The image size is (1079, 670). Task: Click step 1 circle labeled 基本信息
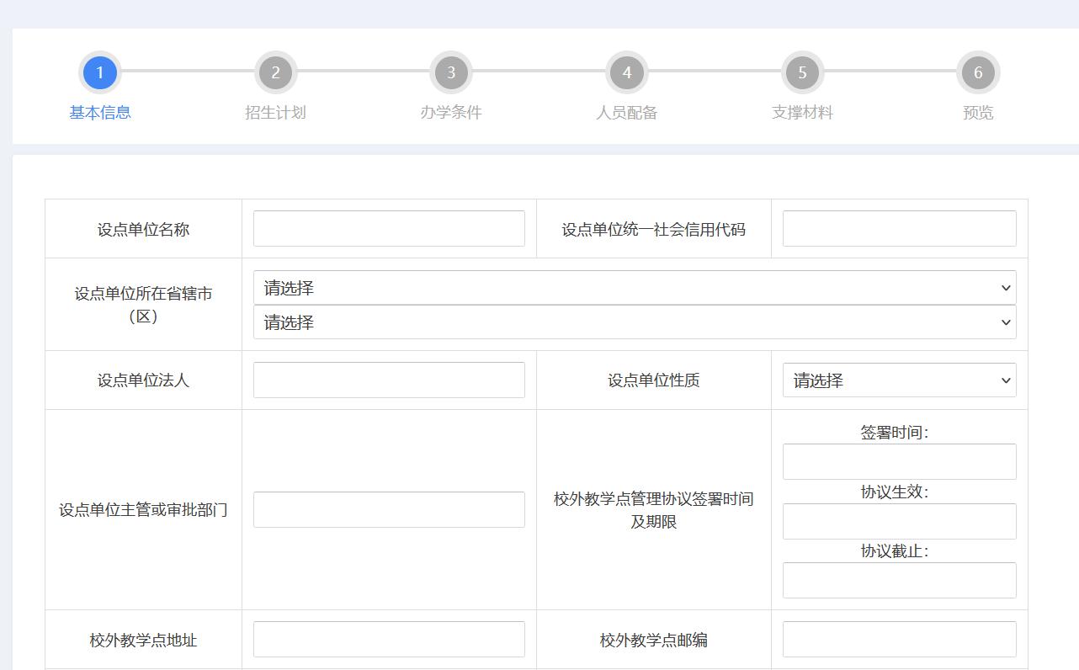(99, 72)
